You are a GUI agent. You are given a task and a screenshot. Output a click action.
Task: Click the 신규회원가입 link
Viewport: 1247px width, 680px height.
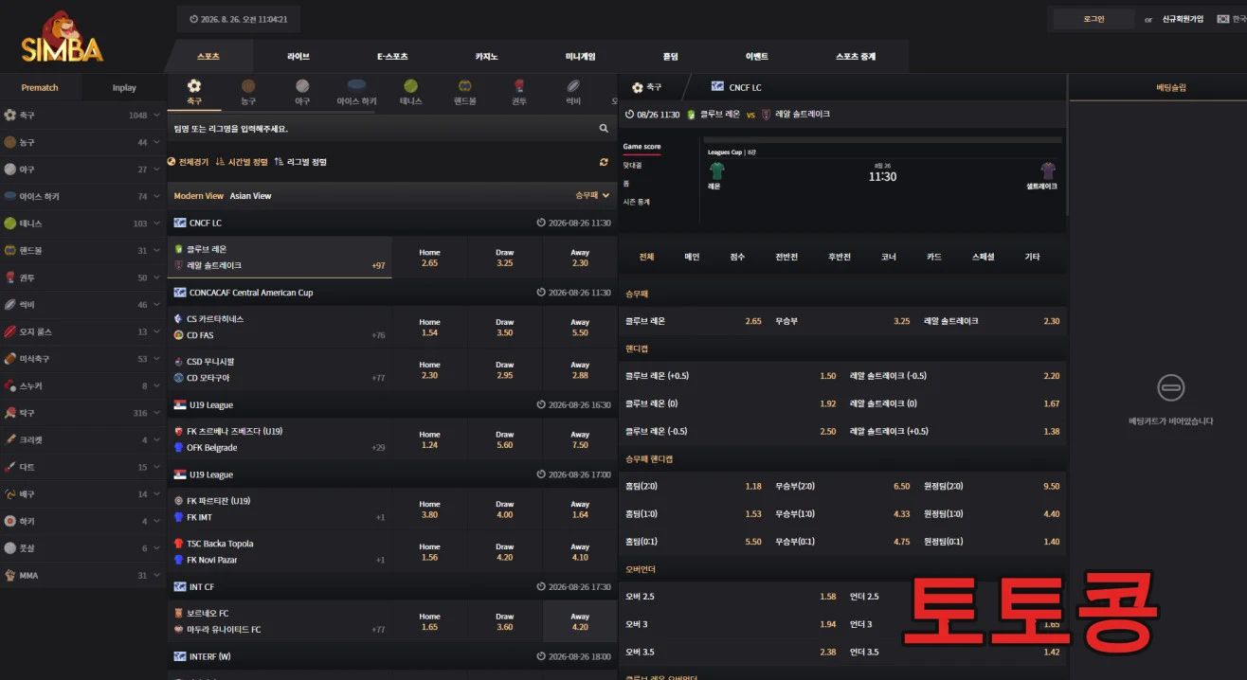(x=1183, y=19)
